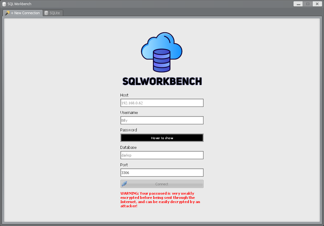Maximize the SQL Workbench window
324x226 pixels.
pyautogui.click(x=308, y=4)
